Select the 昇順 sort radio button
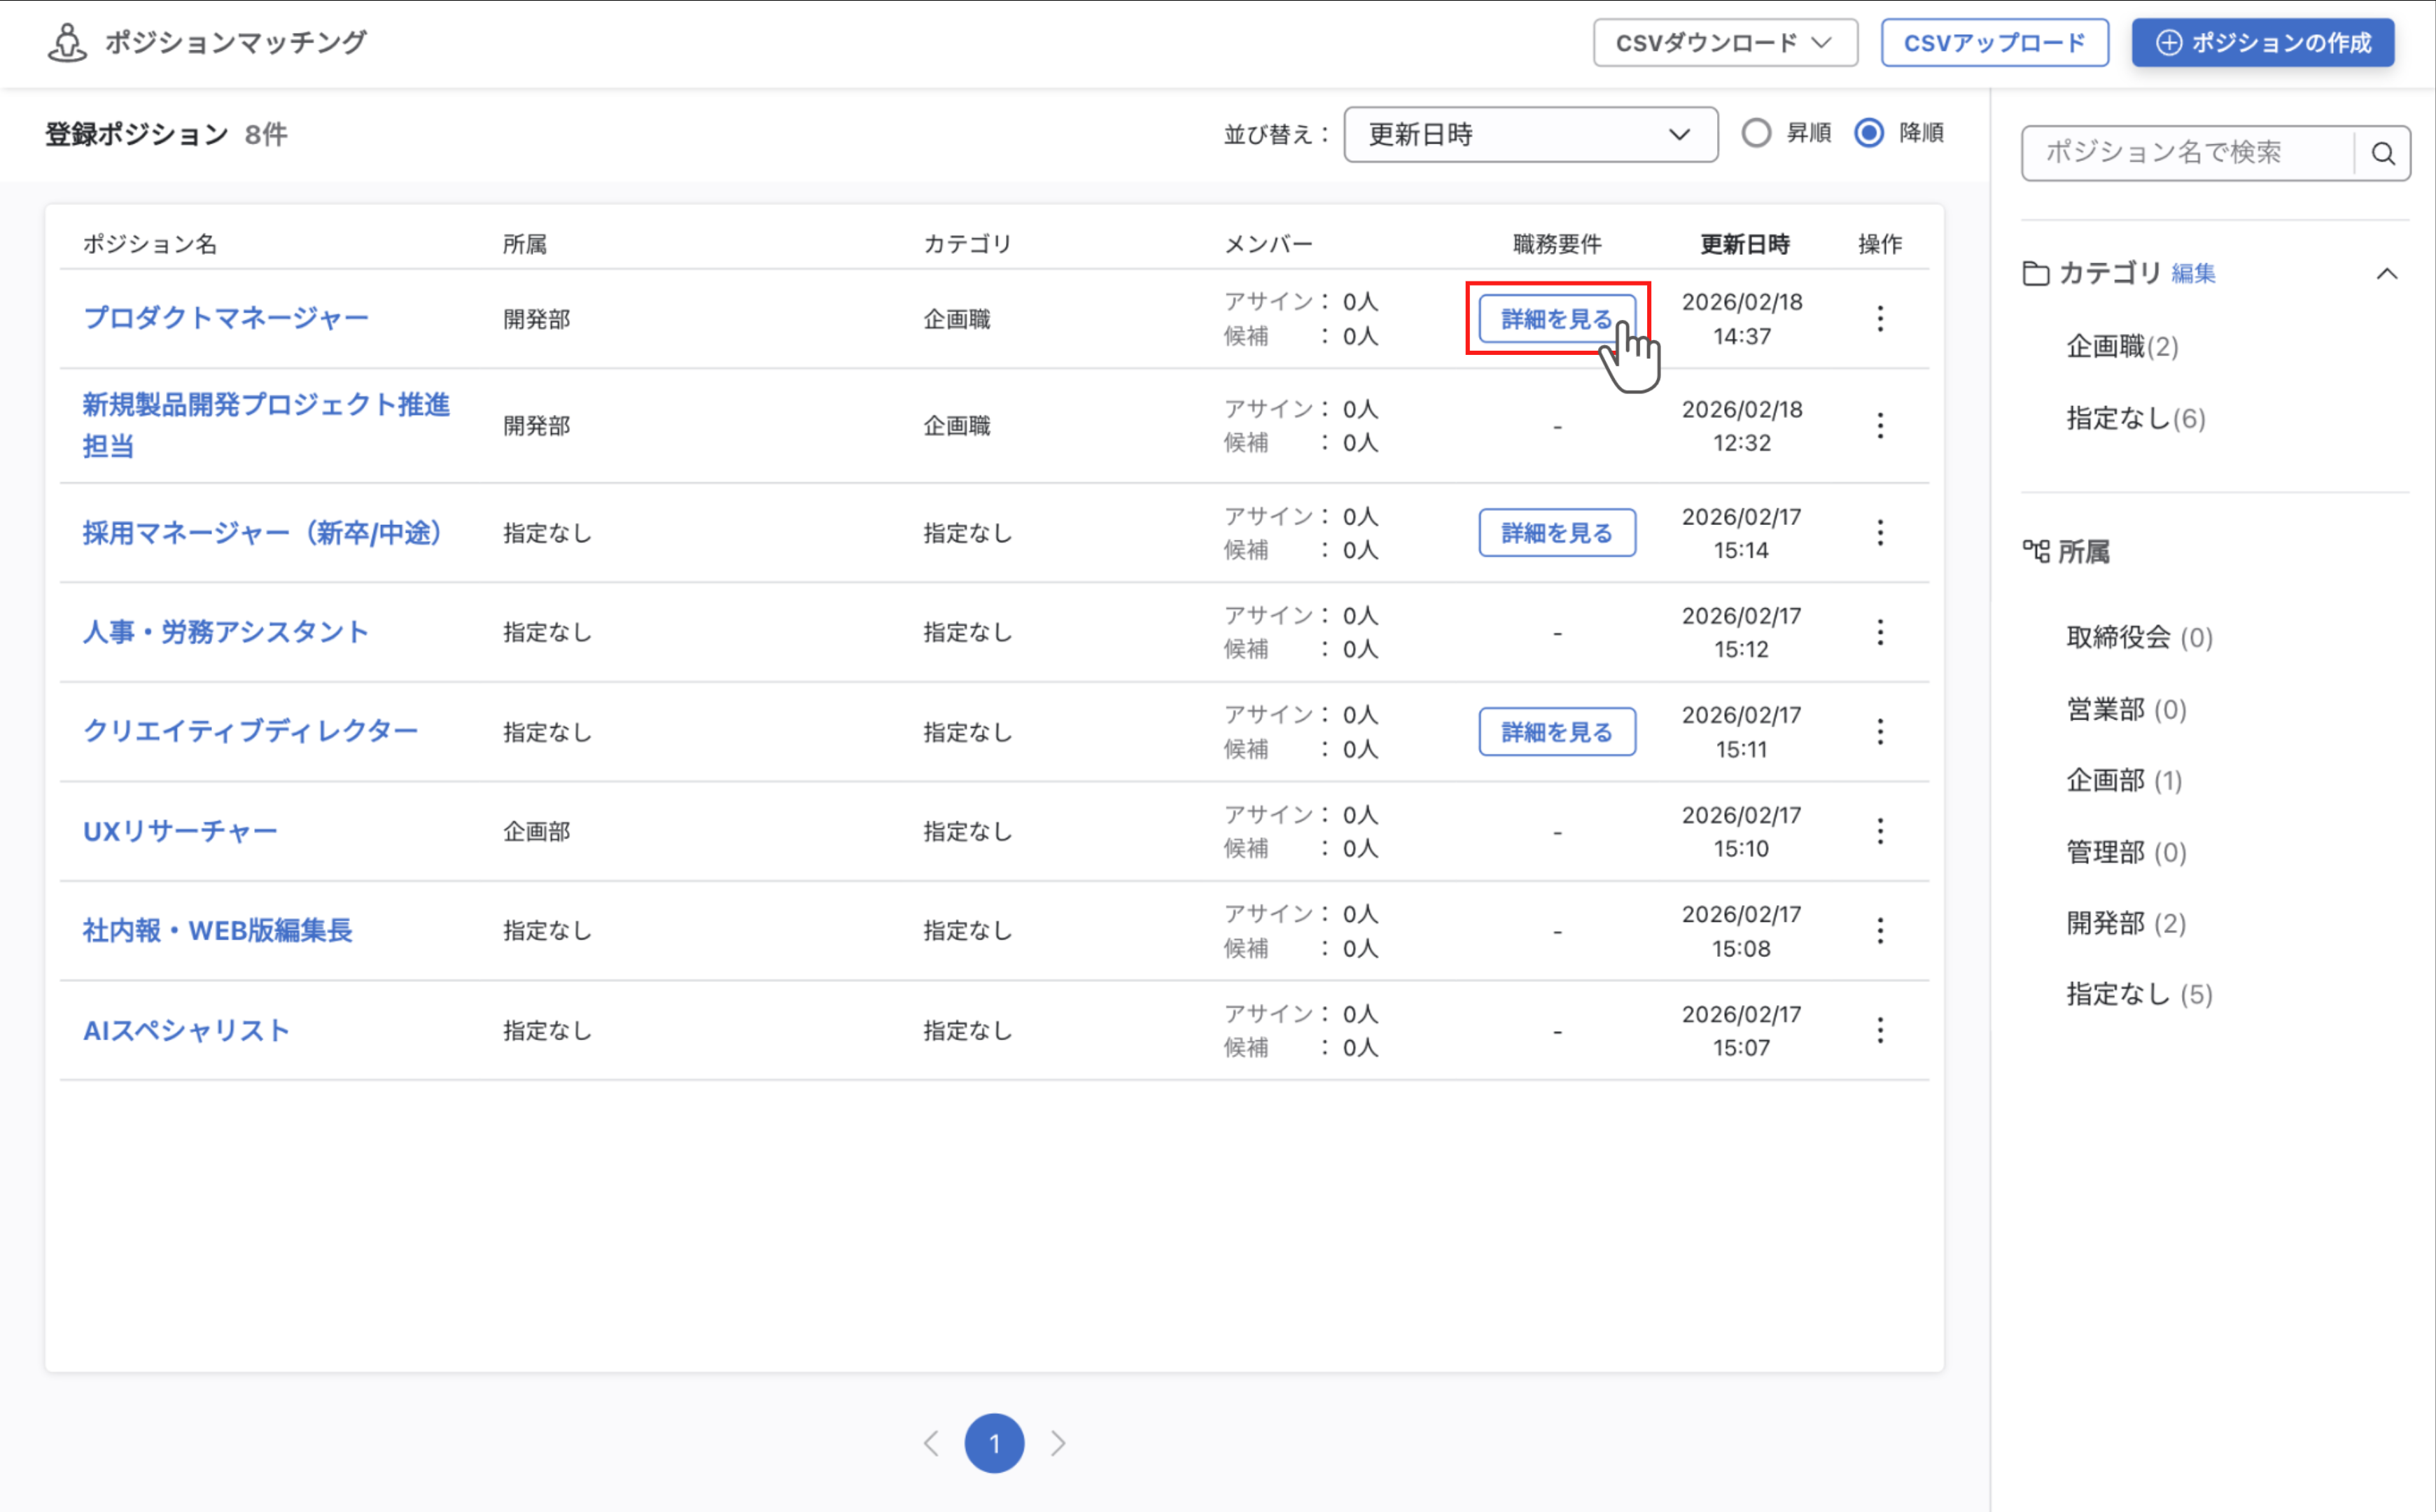Screen dimensions: 2436x1512 [x=1756, y=133]
